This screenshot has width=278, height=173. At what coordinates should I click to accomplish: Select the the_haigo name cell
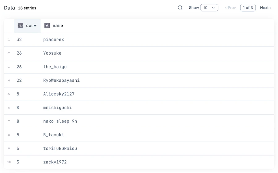[x=55, y=67]
